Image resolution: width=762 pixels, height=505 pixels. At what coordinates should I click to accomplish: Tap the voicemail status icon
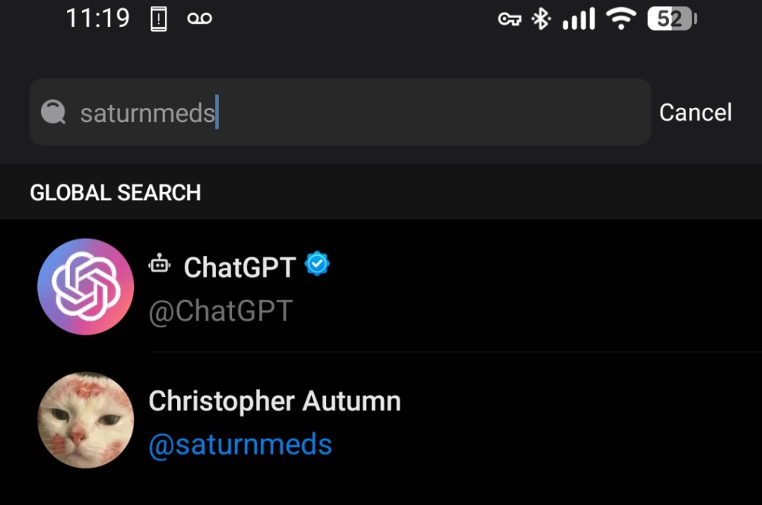199,19
